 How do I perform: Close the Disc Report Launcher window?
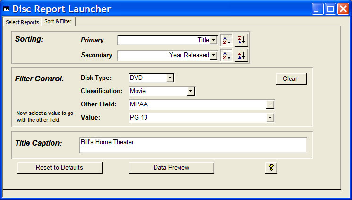click(343, 9)
